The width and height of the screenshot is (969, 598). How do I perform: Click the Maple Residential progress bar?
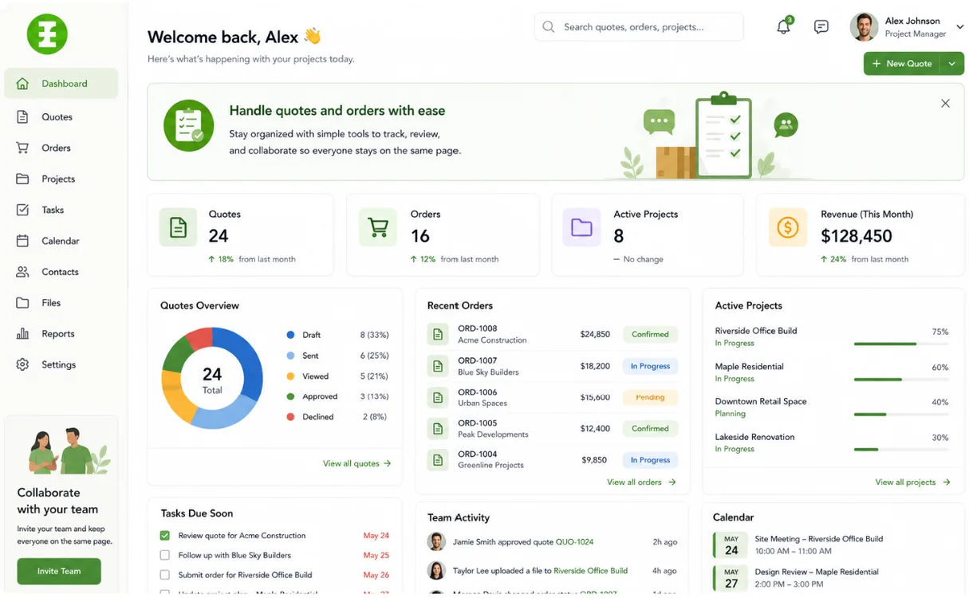pos(901,380)
